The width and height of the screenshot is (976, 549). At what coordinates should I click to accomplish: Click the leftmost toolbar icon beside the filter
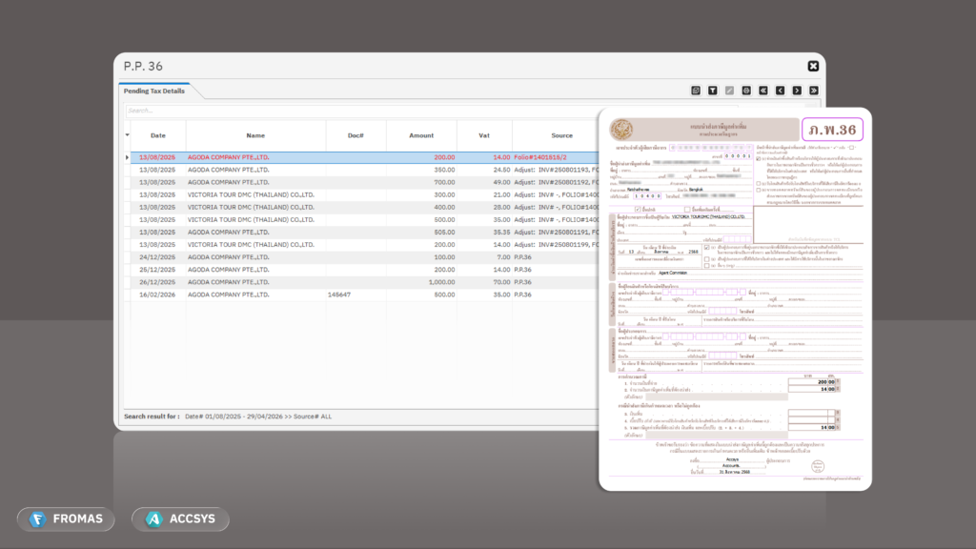click(696, 91)
